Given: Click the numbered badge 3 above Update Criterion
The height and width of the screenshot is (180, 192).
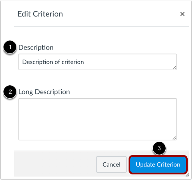Looking at the screenshot, I should (x=159, y=148).
